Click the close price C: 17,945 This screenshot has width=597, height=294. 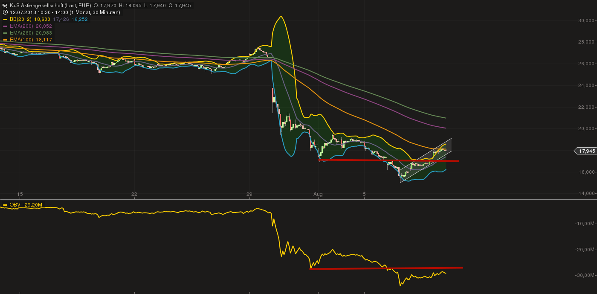point(180,6)
